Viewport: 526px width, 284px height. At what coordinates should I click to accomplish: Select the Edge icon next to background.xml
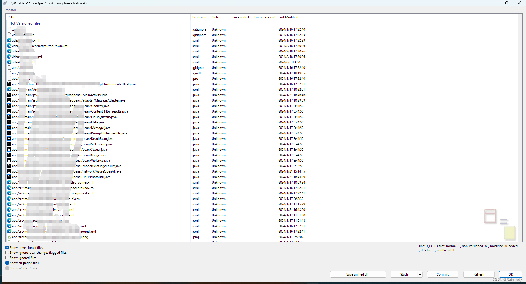coord(9,188)
